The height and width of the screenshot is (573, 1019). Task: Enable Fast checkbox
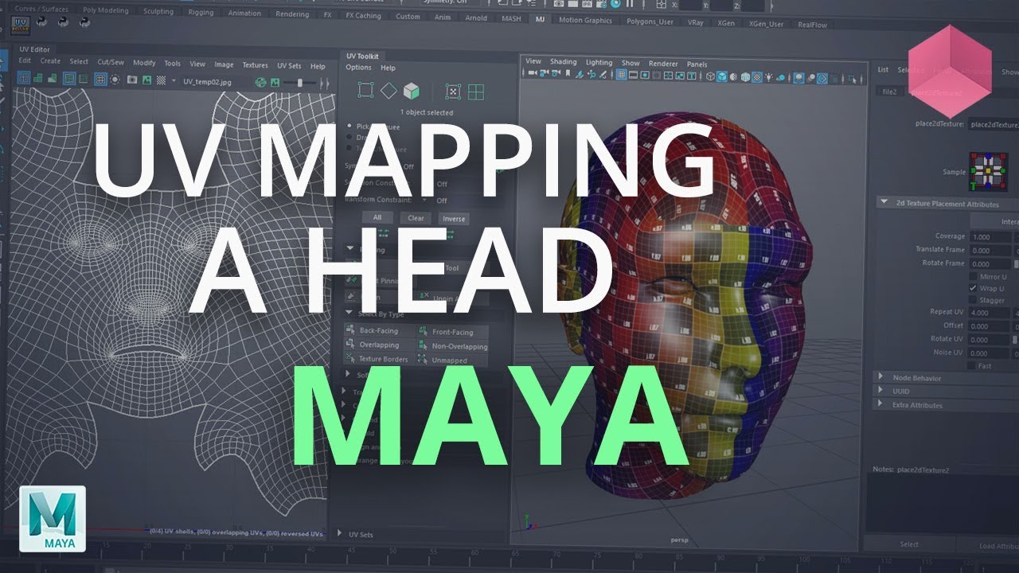[x=972, y=366]
